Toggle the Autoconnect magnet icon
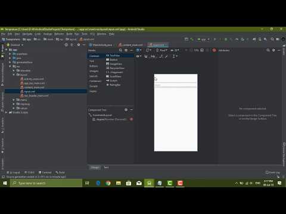The width and height of the screenshot is (286, 214). [x=146, y=56]
